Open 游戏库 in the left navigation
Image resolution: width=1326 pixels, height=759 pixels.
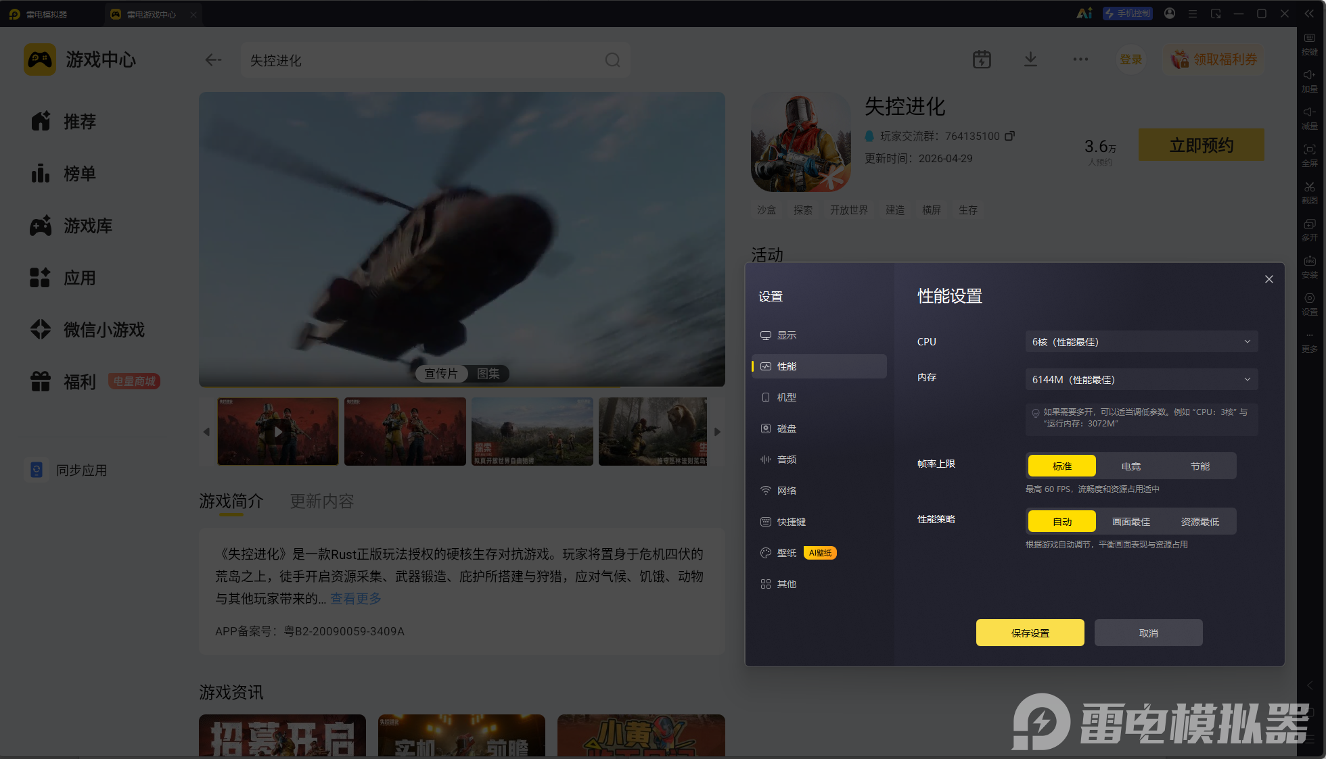click(71, 226)
